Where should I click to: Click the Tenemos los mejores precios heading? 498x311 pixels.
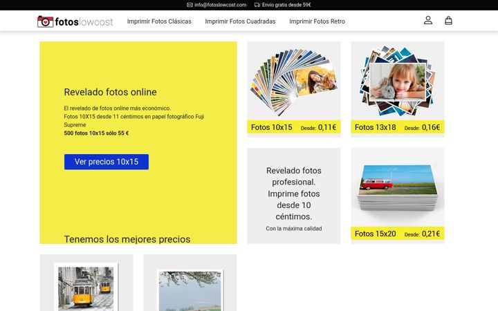point(127,239)
